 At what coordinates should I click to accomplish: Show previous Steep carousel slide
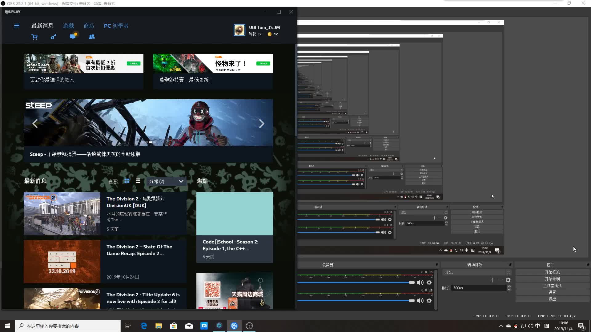coord(35,124)
